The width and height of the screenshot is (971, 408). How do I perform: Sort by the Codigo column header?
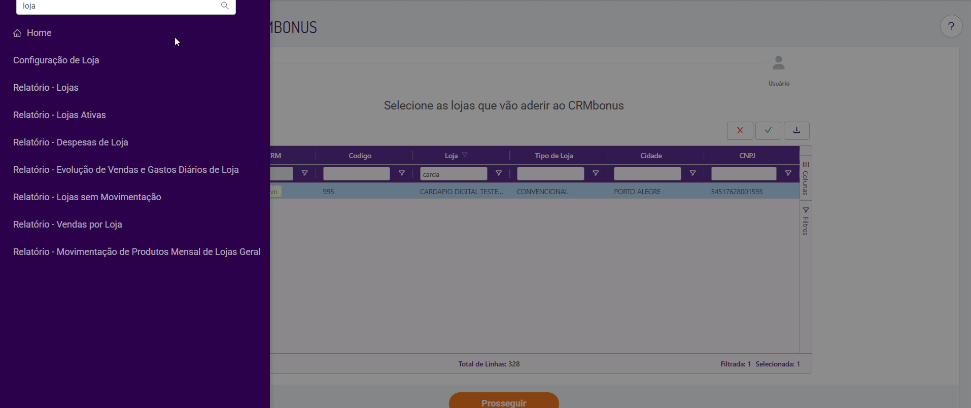(360, 156)
